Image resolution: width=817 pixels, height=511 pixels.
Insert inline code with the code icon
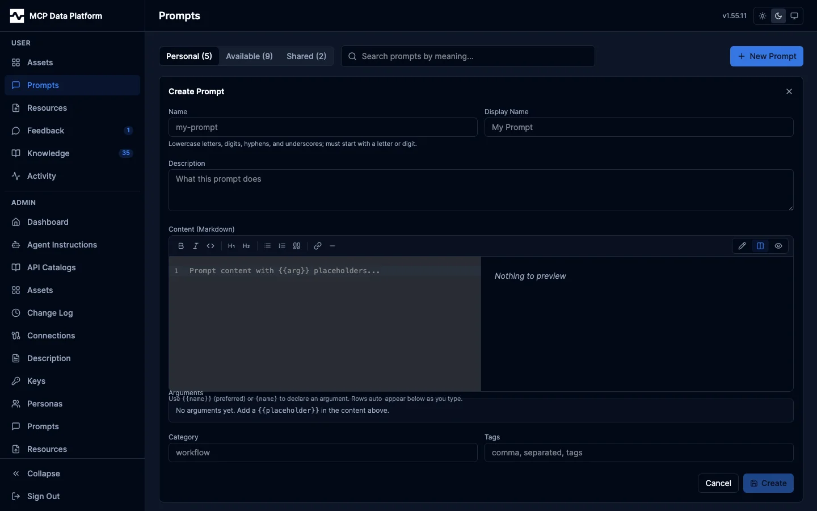click(210, 246)
